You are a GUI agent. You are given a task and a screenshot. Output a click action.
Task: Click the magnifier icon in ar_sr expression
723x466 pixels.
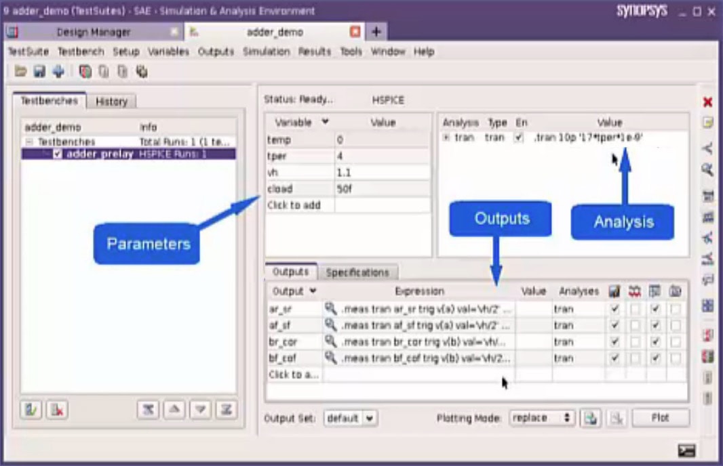[x=330, y=309]
